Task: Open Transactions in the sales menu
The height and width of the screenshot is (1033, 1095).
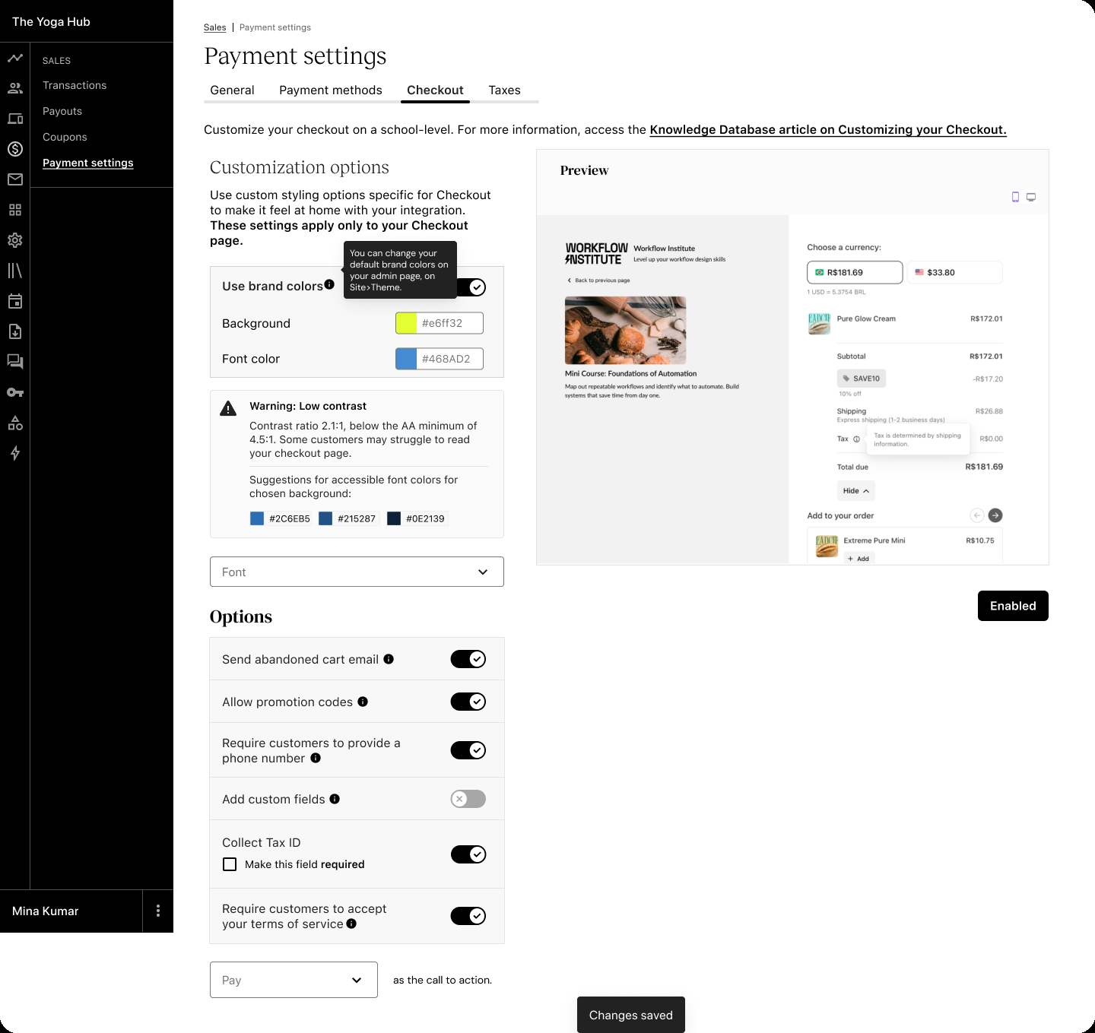Action: click(x=75, y=85)
